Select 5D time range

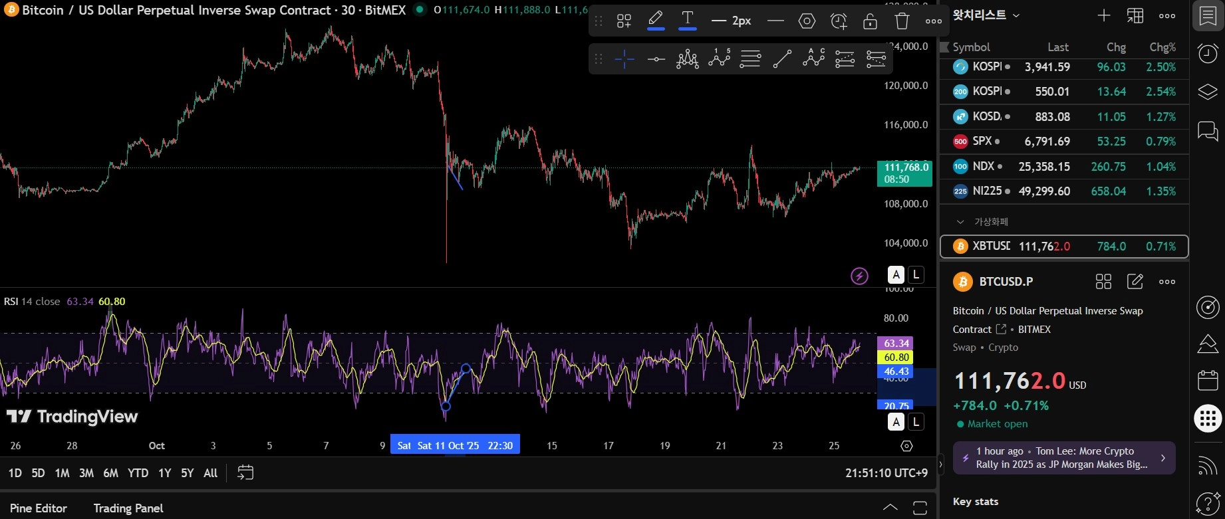39,473
